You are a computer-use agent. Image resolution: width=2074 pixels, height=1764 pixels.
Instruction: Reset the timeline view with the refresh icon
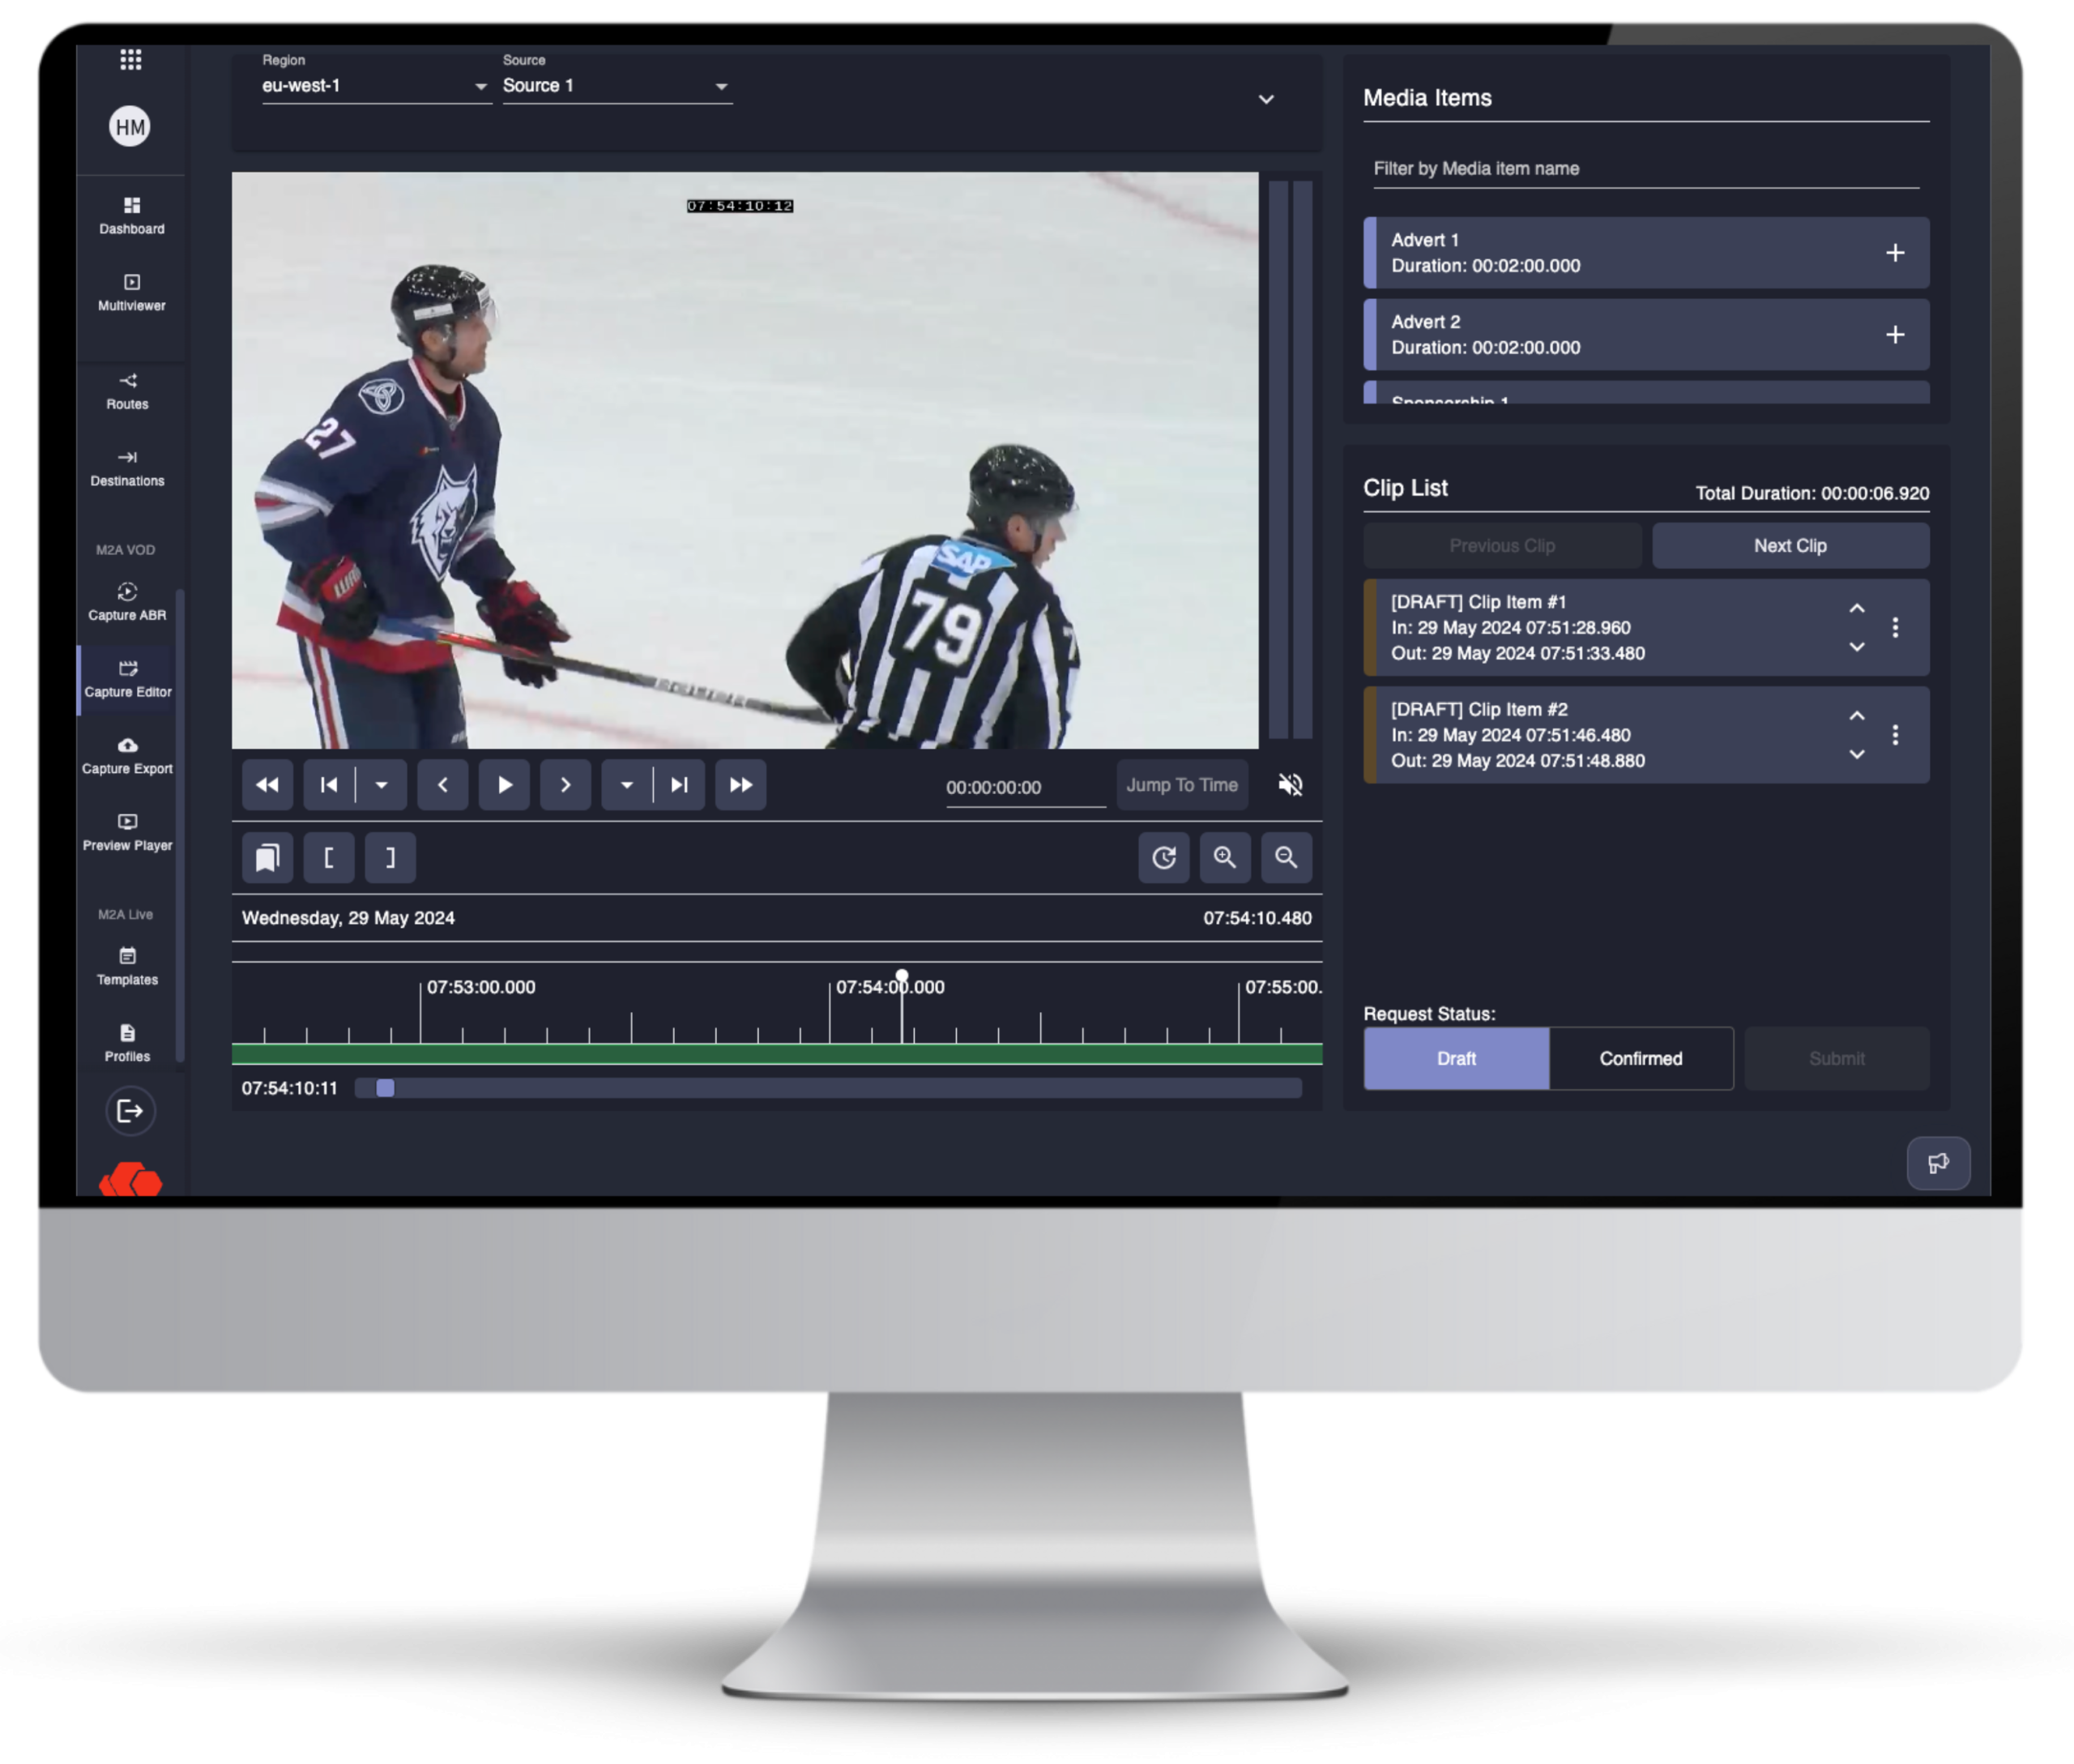1163,858
